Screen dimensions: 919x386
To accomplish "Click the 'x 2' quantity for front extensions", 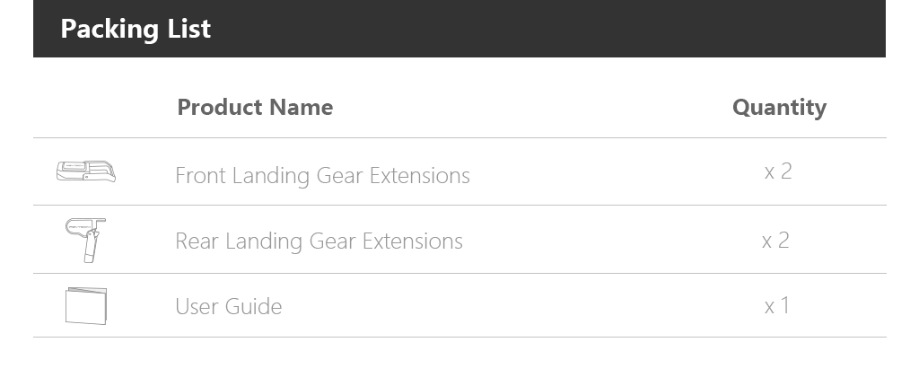I will click(778, 171).
